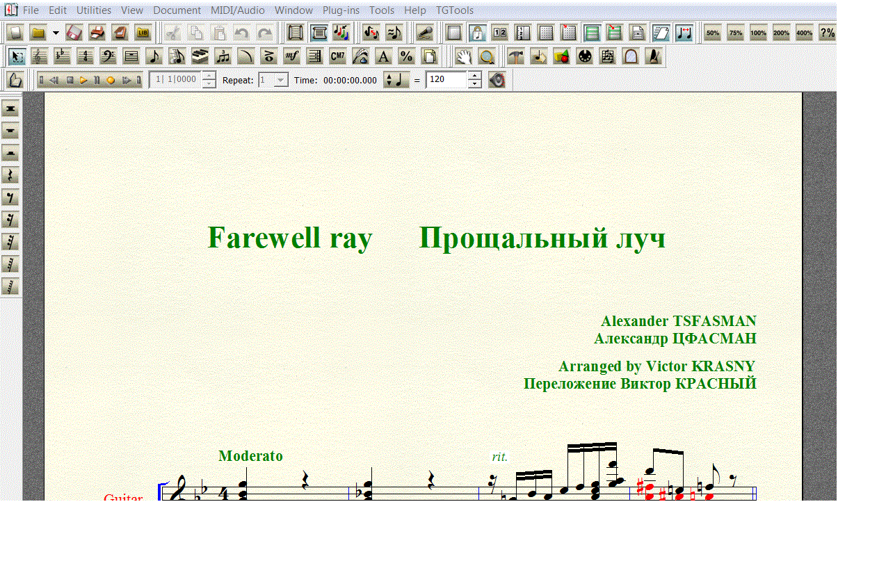Screen dimensions: 886x568
Task: Select the Staff tool treble clef icon
Action: point(40,56)
